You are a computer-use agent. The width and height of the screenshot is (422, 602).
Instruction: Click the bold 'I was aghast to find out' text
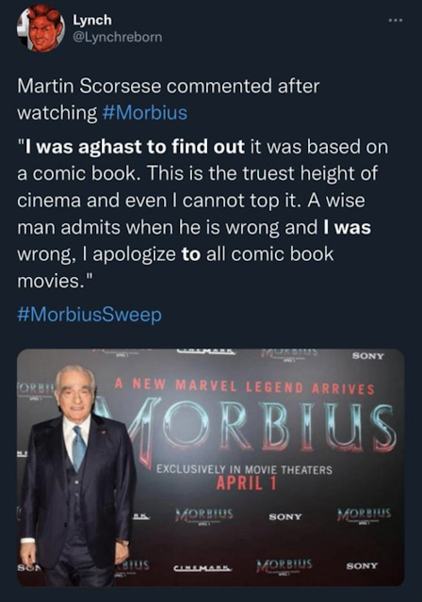coord(135,147)
